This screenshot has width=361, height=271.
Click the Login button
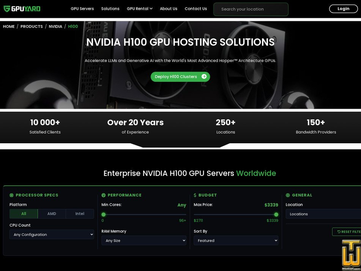click(343, 9)
